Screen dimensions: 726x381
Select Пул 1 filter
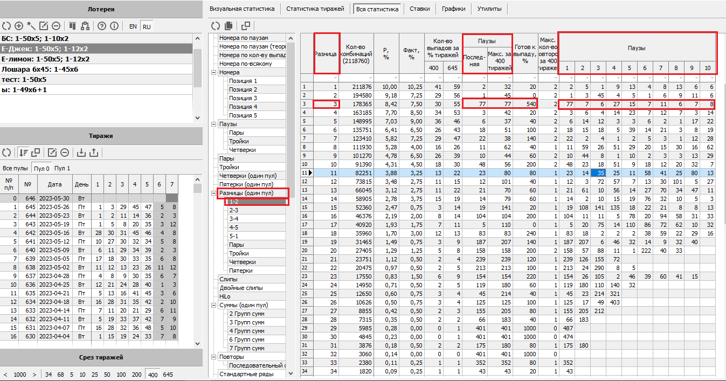pos(62,169)
